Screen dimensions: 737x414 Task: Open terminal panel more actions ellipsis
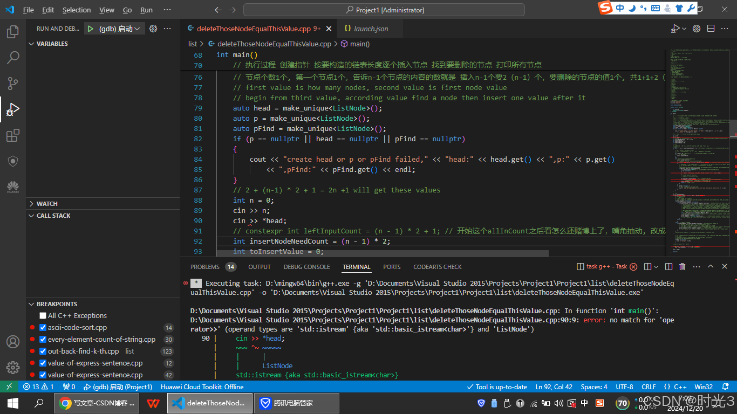point(696,266)
